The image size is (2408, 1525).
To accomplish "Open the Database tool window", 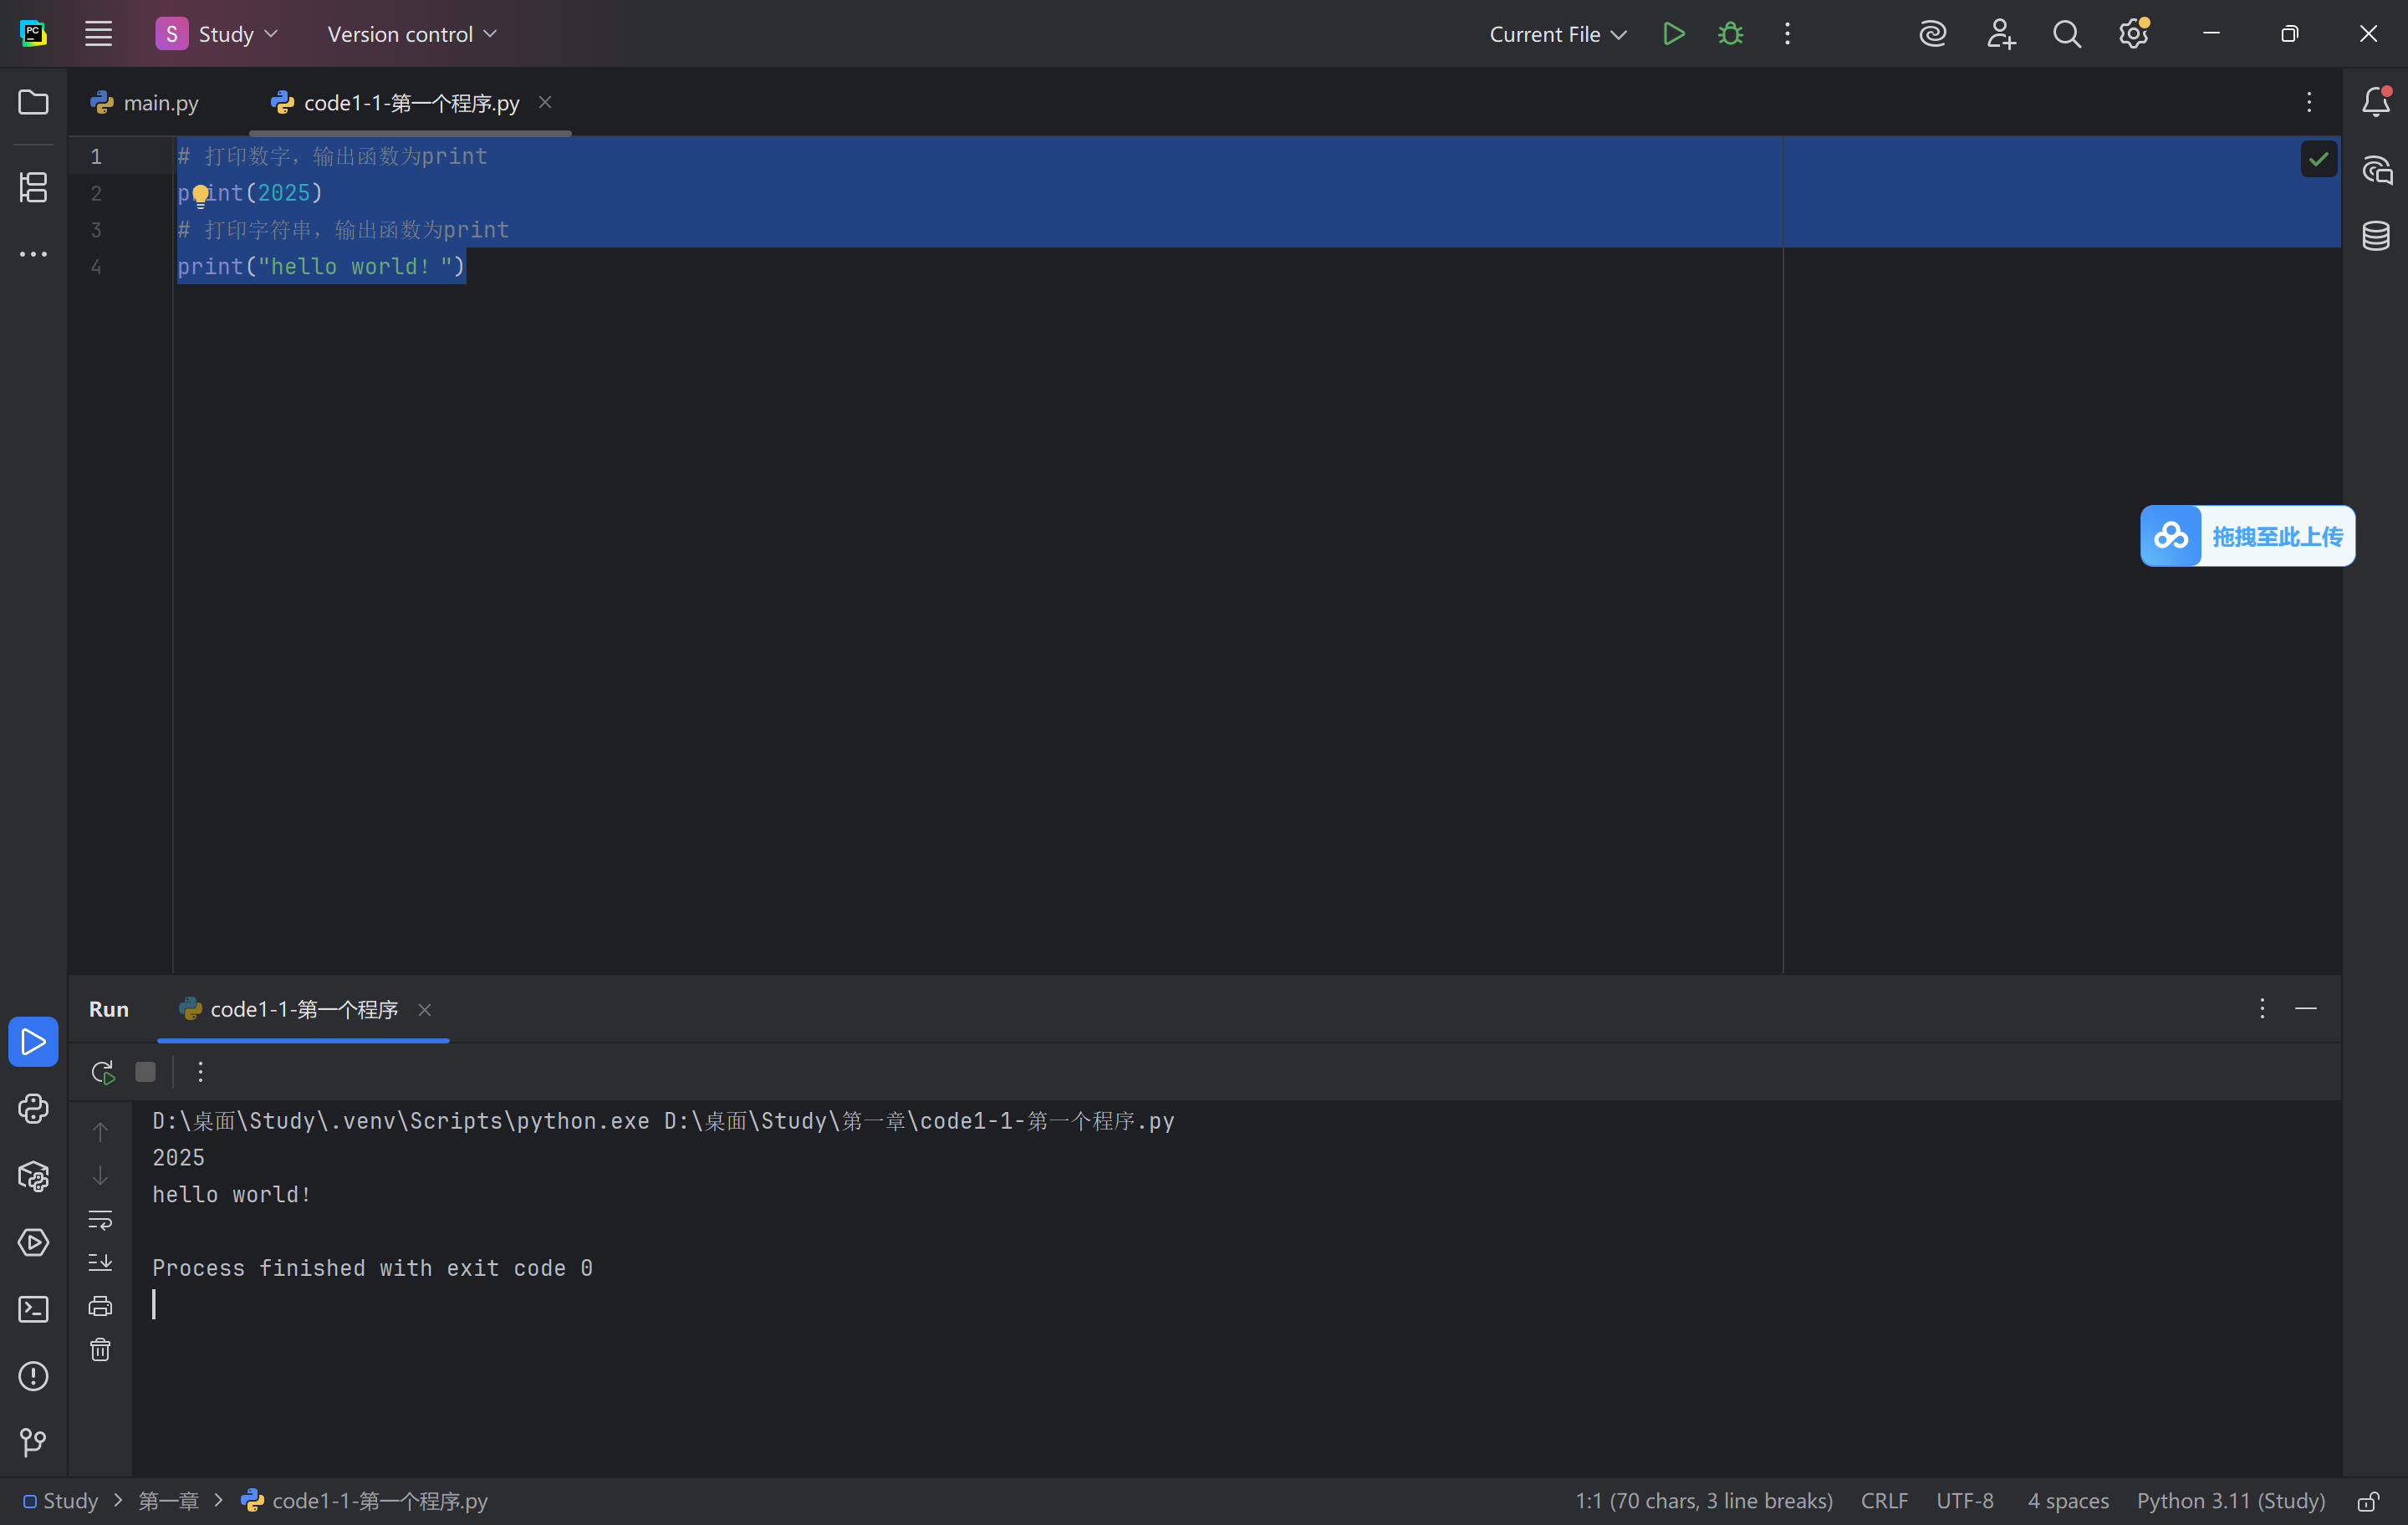I will 2376,236.
